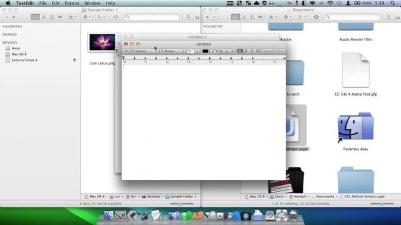The width and height of the screenshot is (401, 225).
Task: Select center text alignment
Action: pyautogui.click(x=246, y=51)
